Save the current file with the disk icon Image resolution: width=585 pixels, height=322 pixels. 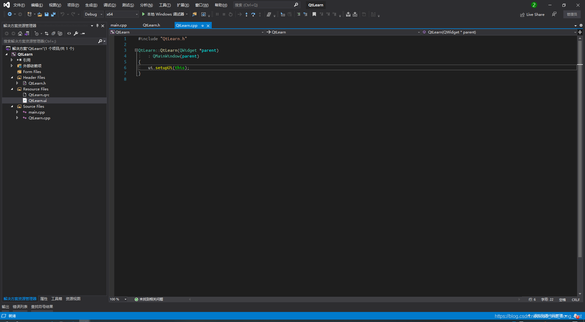pyautogui.click(x=47, y=14)
